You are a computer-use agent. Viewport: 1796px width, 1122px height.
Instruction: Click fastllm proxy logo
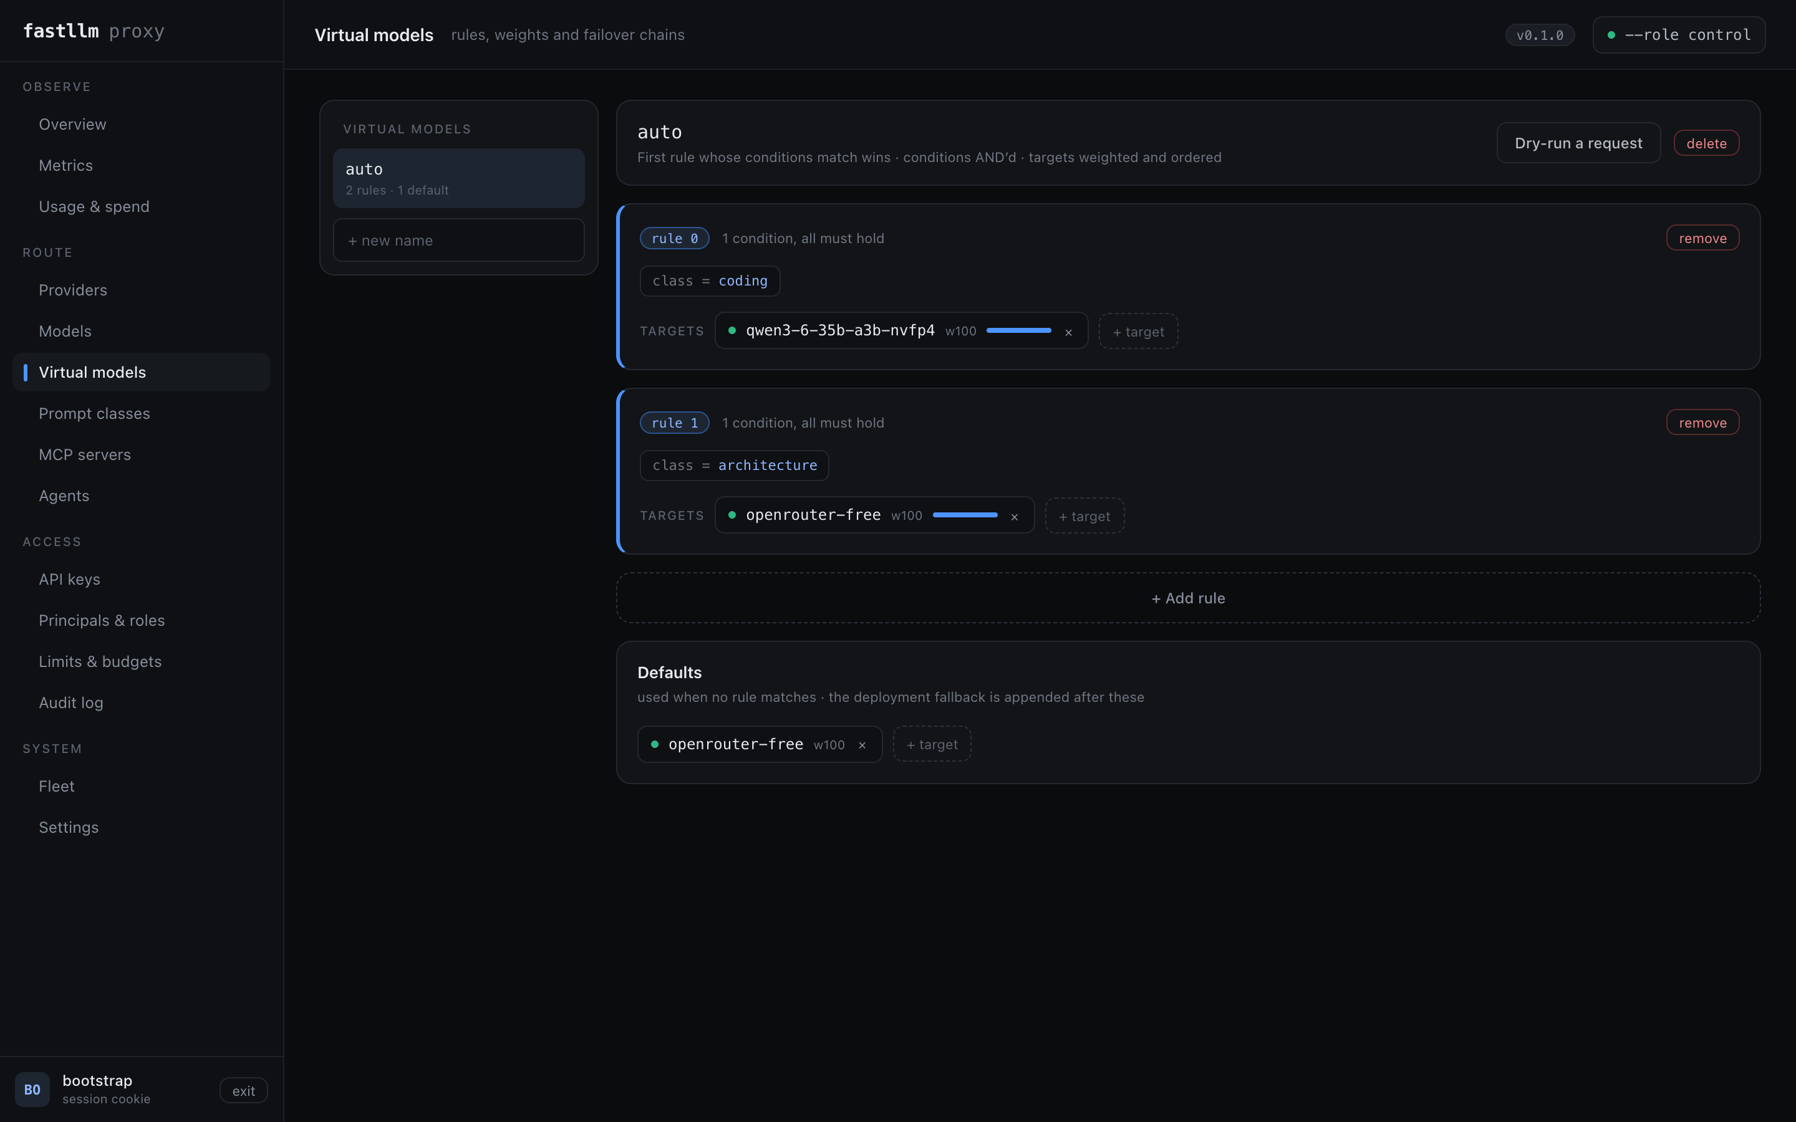pyautogui.click(x=94, y=31)
